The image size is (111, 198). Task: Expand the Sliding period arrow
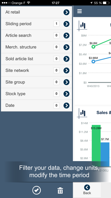67,24
